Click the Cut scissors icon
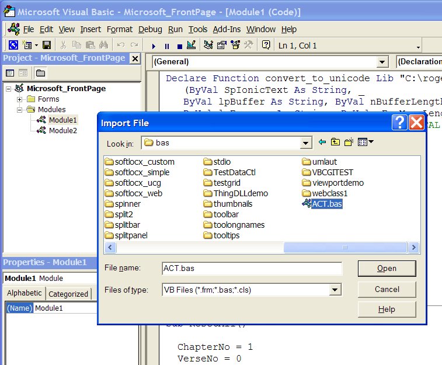 64,45
